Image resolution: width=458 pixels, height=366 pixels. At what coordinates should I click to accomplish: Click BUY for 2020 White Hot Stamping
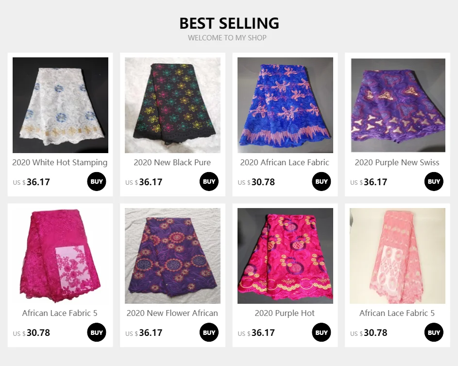[96, 181]
